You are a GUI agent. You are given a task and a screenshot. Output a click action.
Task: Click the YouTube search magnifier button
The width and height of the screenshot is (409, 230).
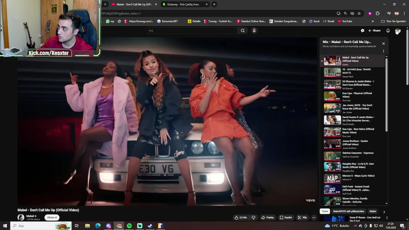(x=243, y=31)
